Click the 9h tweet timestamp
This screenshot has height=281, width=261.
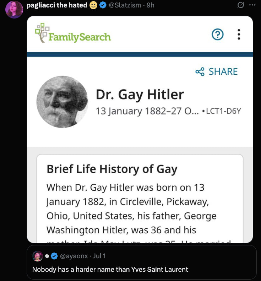pyautogui.click(x=151, y=5)
